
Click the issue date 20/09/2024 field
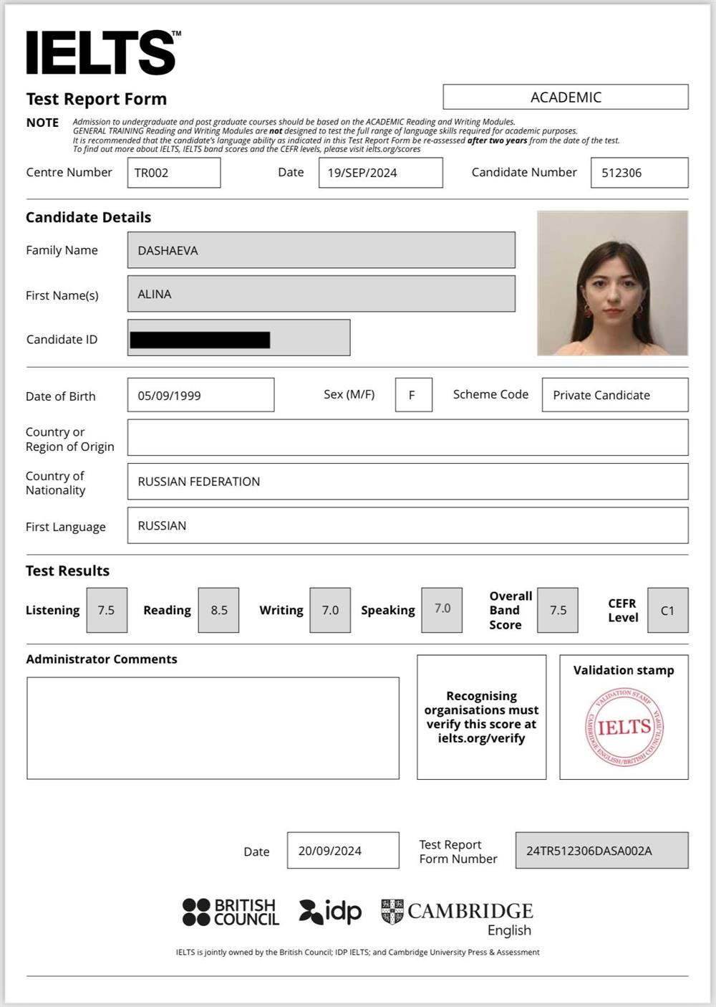(343, 851)
